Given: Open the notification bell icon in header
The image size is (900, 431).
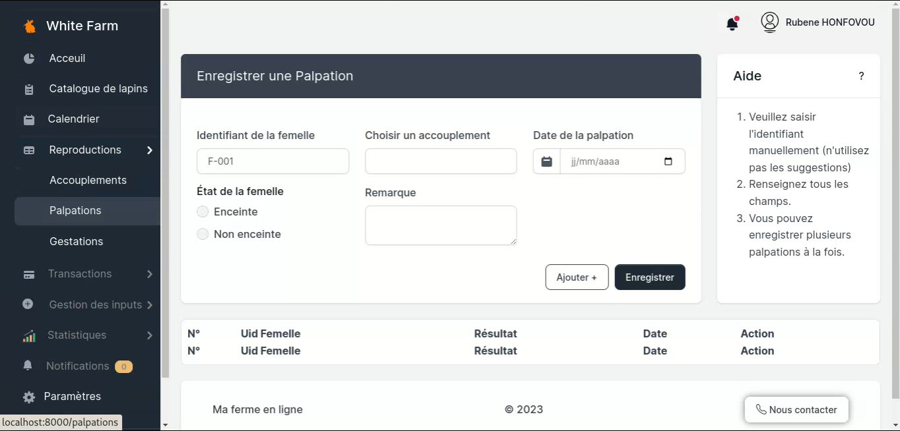Looking at the screenshot, I should pyautogui.click(x=732, y=24).
